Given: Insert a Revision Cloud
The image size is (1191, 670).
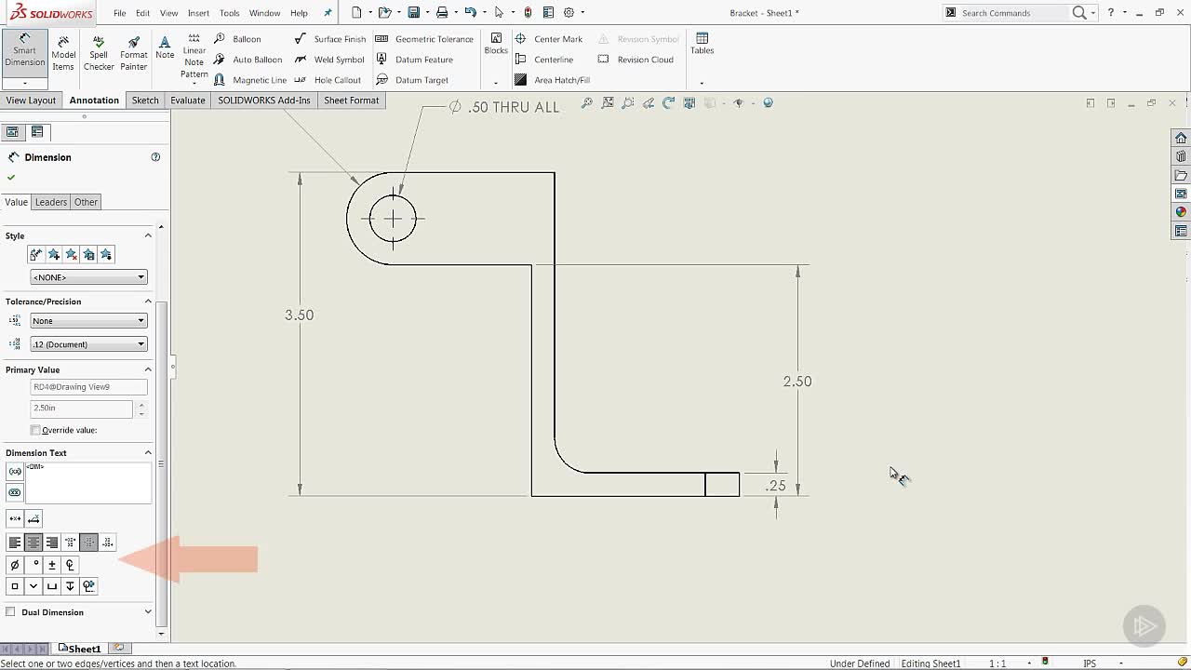Looking at the screenshot, I should pos(636,60).
